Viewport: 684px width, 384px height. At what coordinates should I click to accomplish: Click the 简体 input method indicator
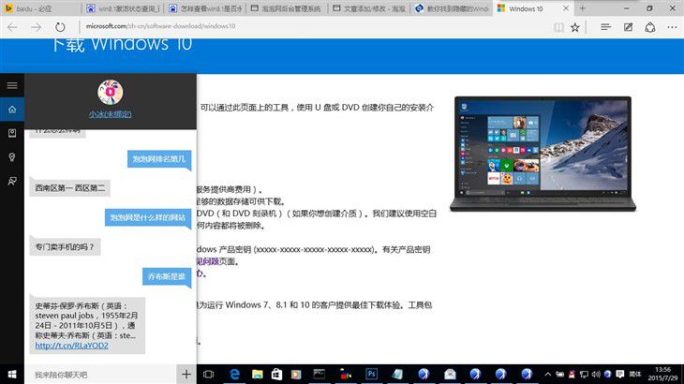(635, 374)
